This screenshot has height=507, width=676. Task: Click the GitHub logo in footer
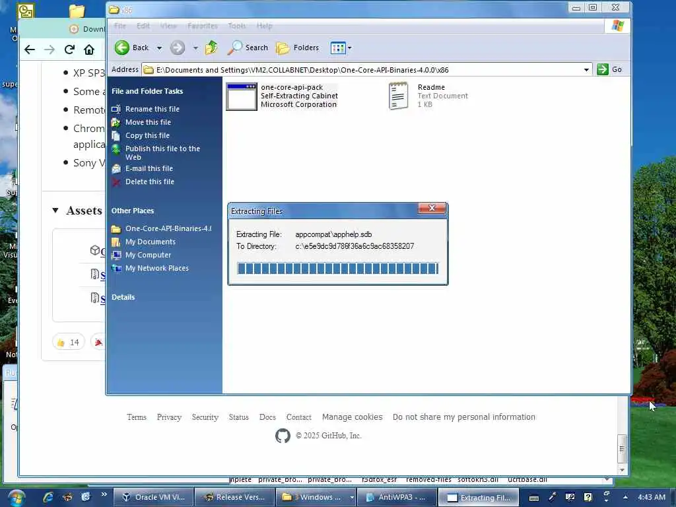283,436
